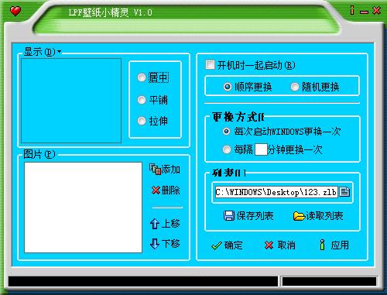Click the 添加 add-picture icon

[155, 170]
